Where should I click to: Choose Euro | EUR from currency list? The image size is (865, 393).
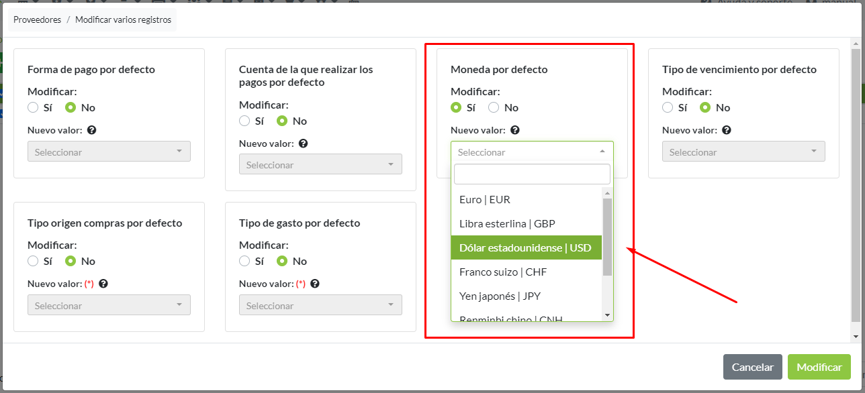[x=485, y=199]
